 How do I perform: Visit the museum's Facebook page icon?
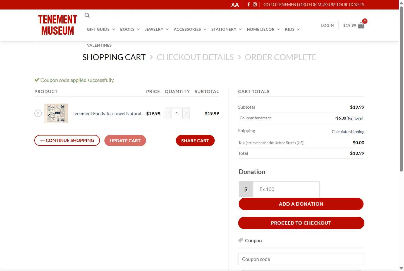248,4
